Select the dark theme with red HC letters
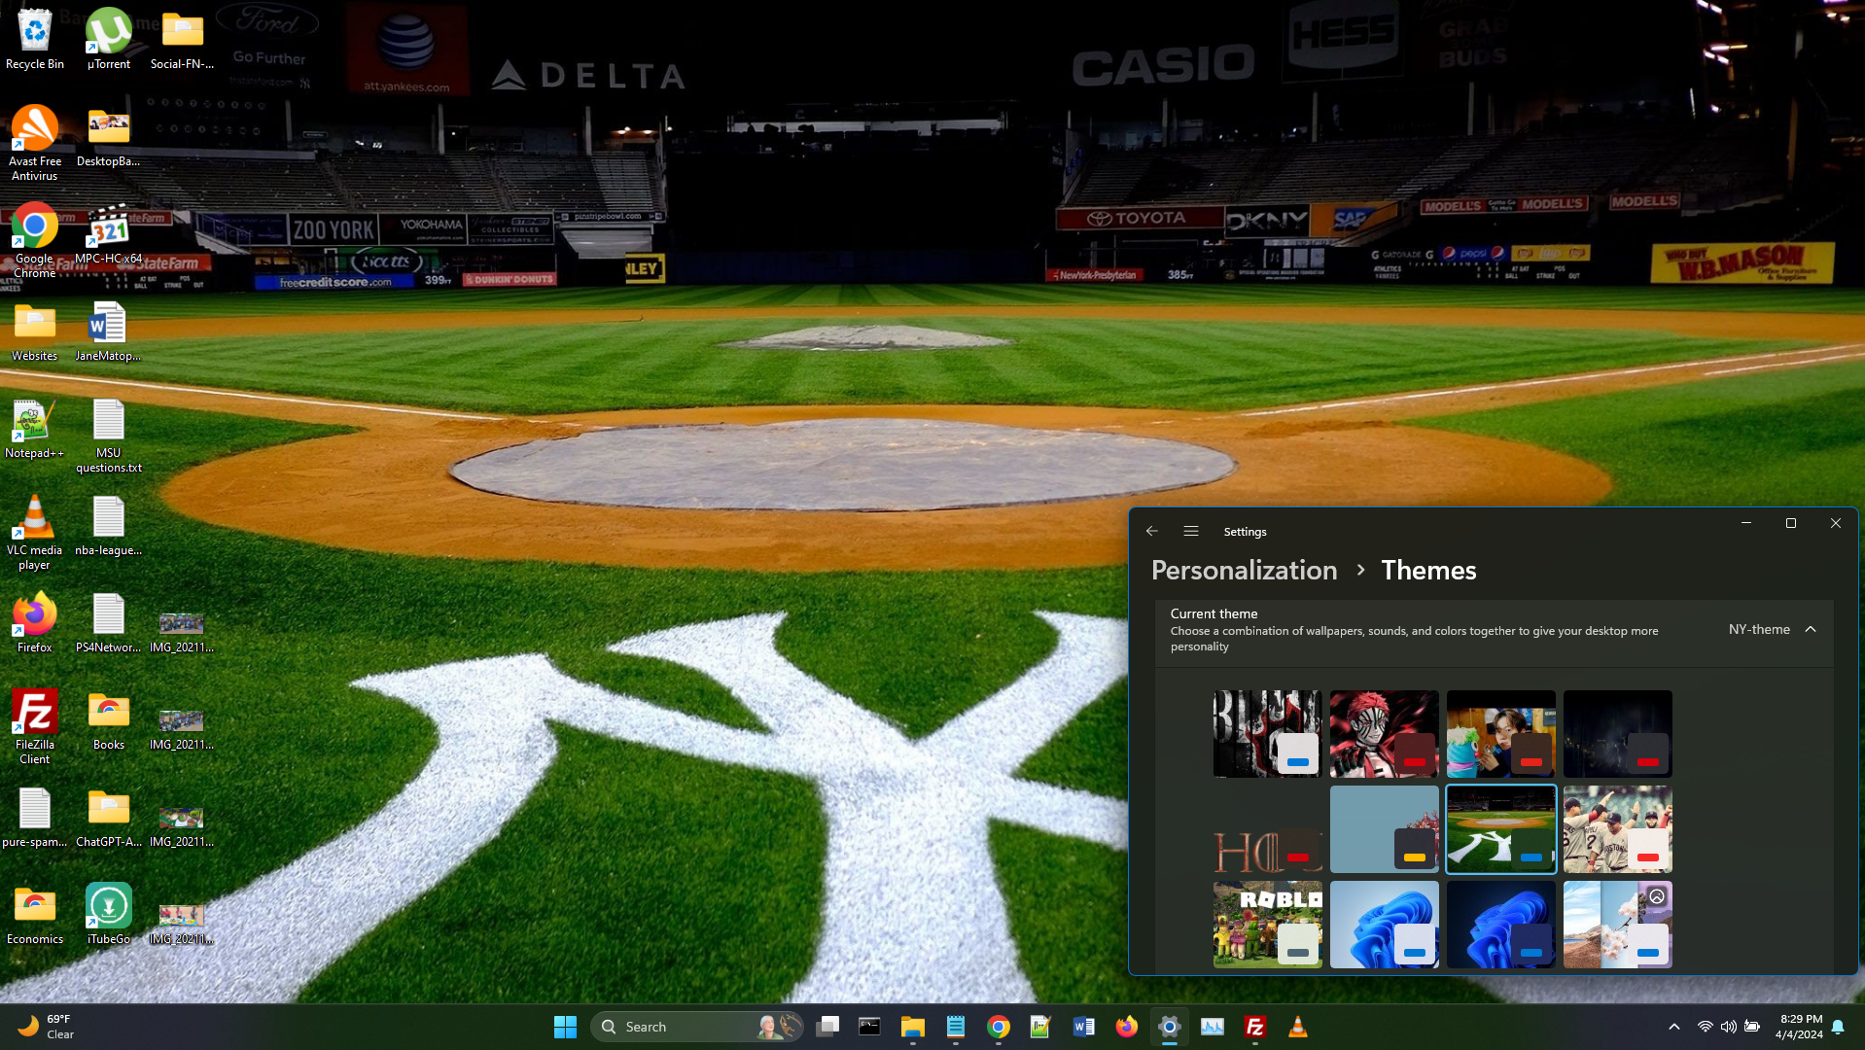 1267,829
